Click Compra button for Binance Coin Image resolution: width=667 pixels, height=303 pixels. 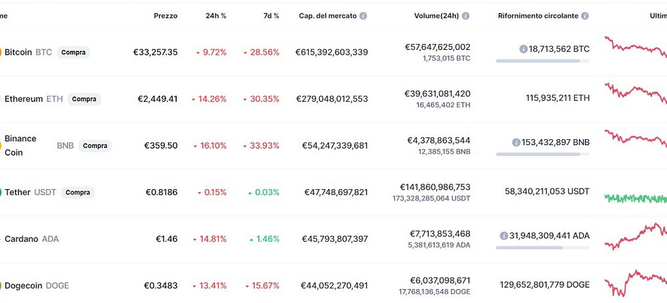[95, 146]
